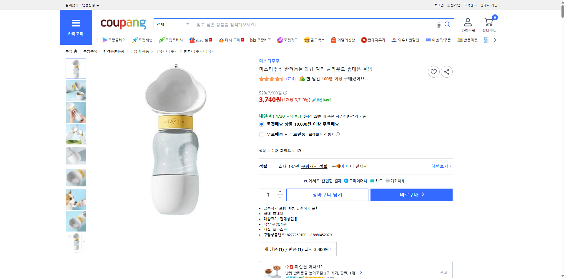The width and height of the screenshot is (565, 278).
Task: Select the corgi drinking thumbnail image
Action: point(76,199)
